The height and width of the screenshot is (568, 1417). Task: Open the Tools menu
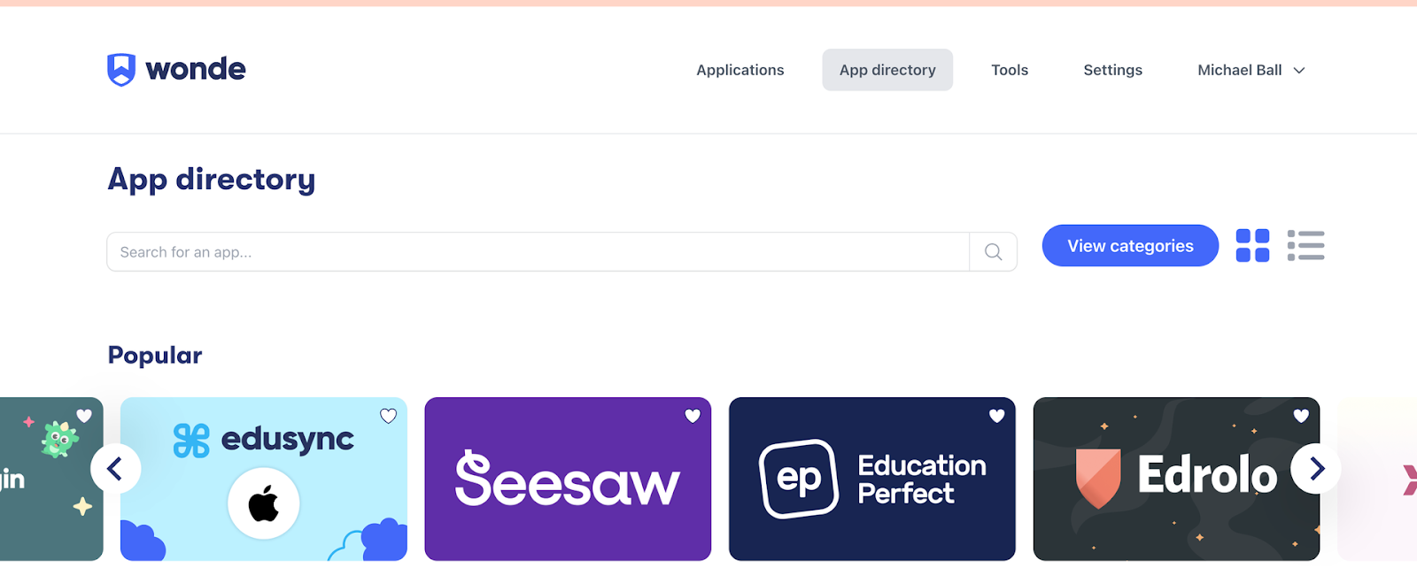pos(1010,70)
